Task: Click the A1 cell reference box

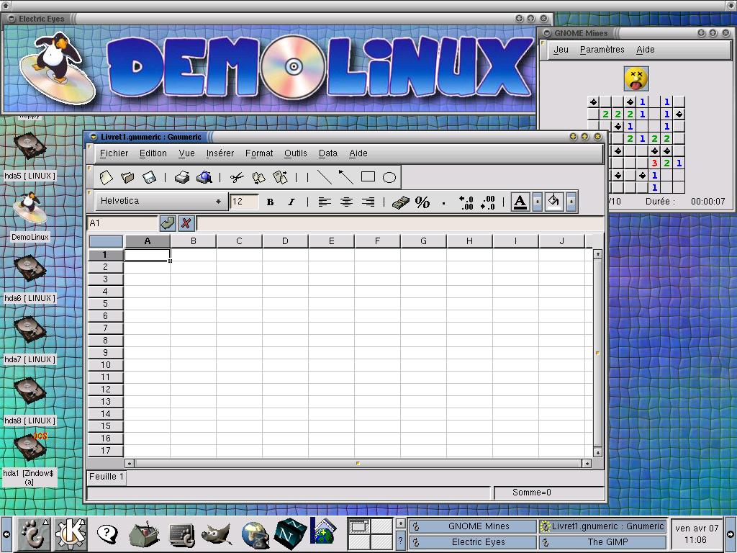Action: (x=122, y=223)
